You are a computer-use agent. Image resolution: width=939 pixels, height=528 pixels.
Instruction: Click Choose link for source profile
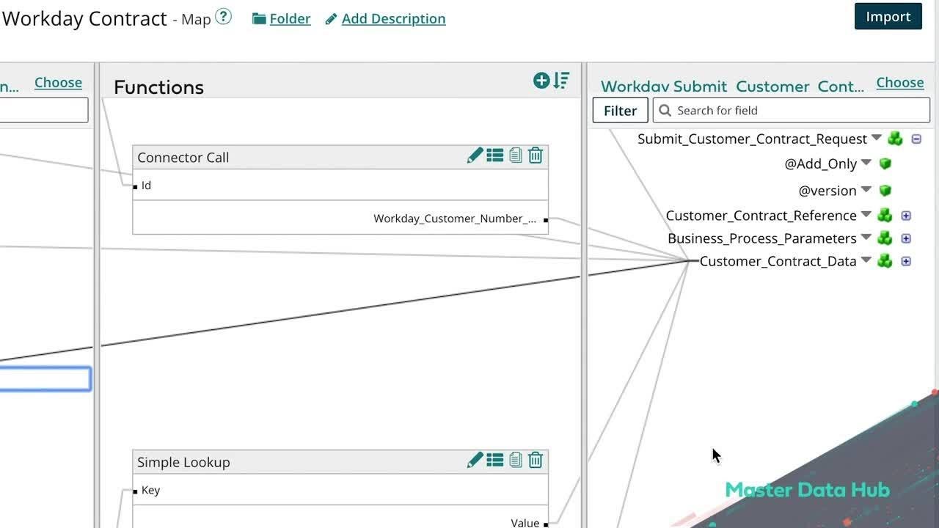[x=58, y=82]
